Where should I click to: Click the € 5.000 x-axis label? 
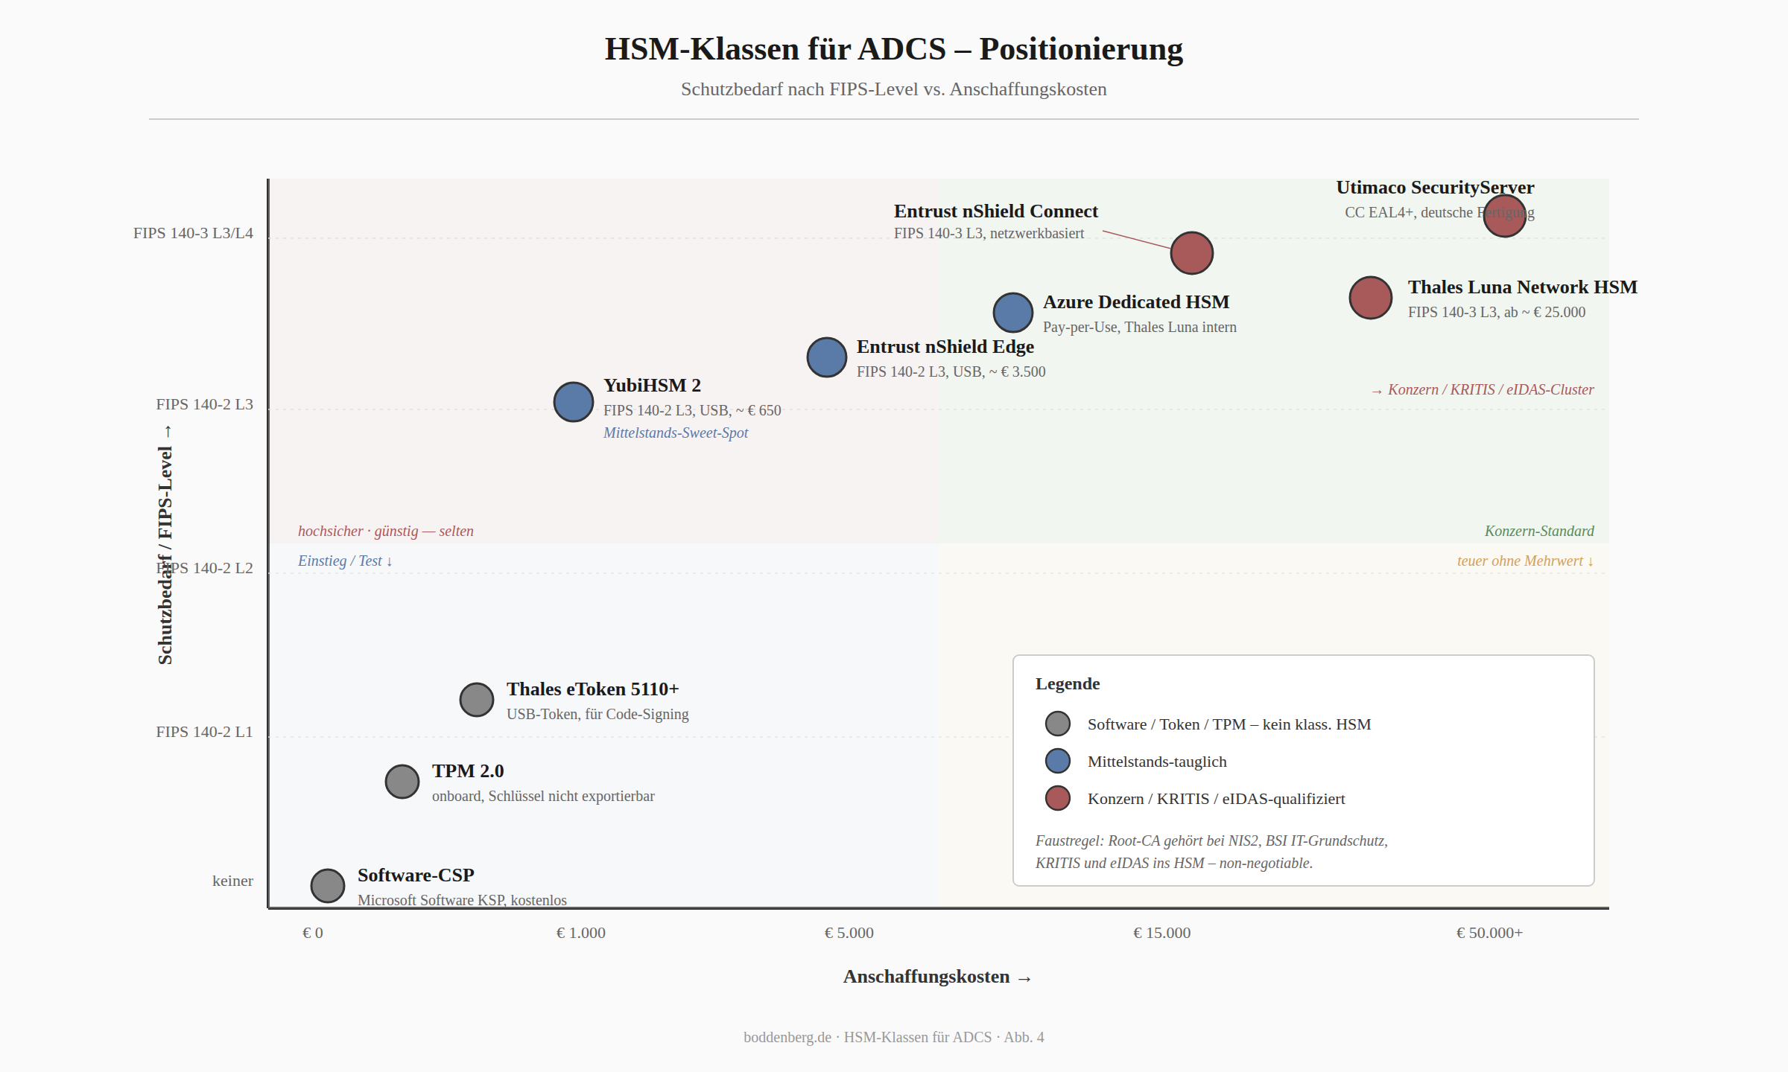coord(849,933)
